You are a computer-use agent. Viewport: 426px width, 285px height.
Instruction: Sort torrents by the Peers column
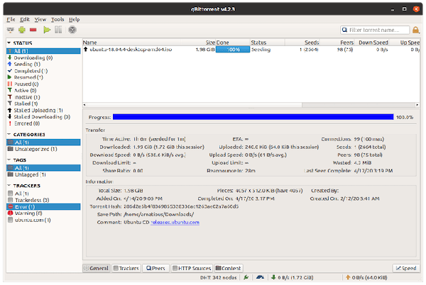(337, 43)
